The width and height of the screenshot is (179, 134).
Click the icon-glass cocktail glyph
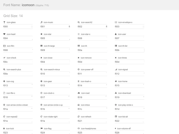point(4,22)
